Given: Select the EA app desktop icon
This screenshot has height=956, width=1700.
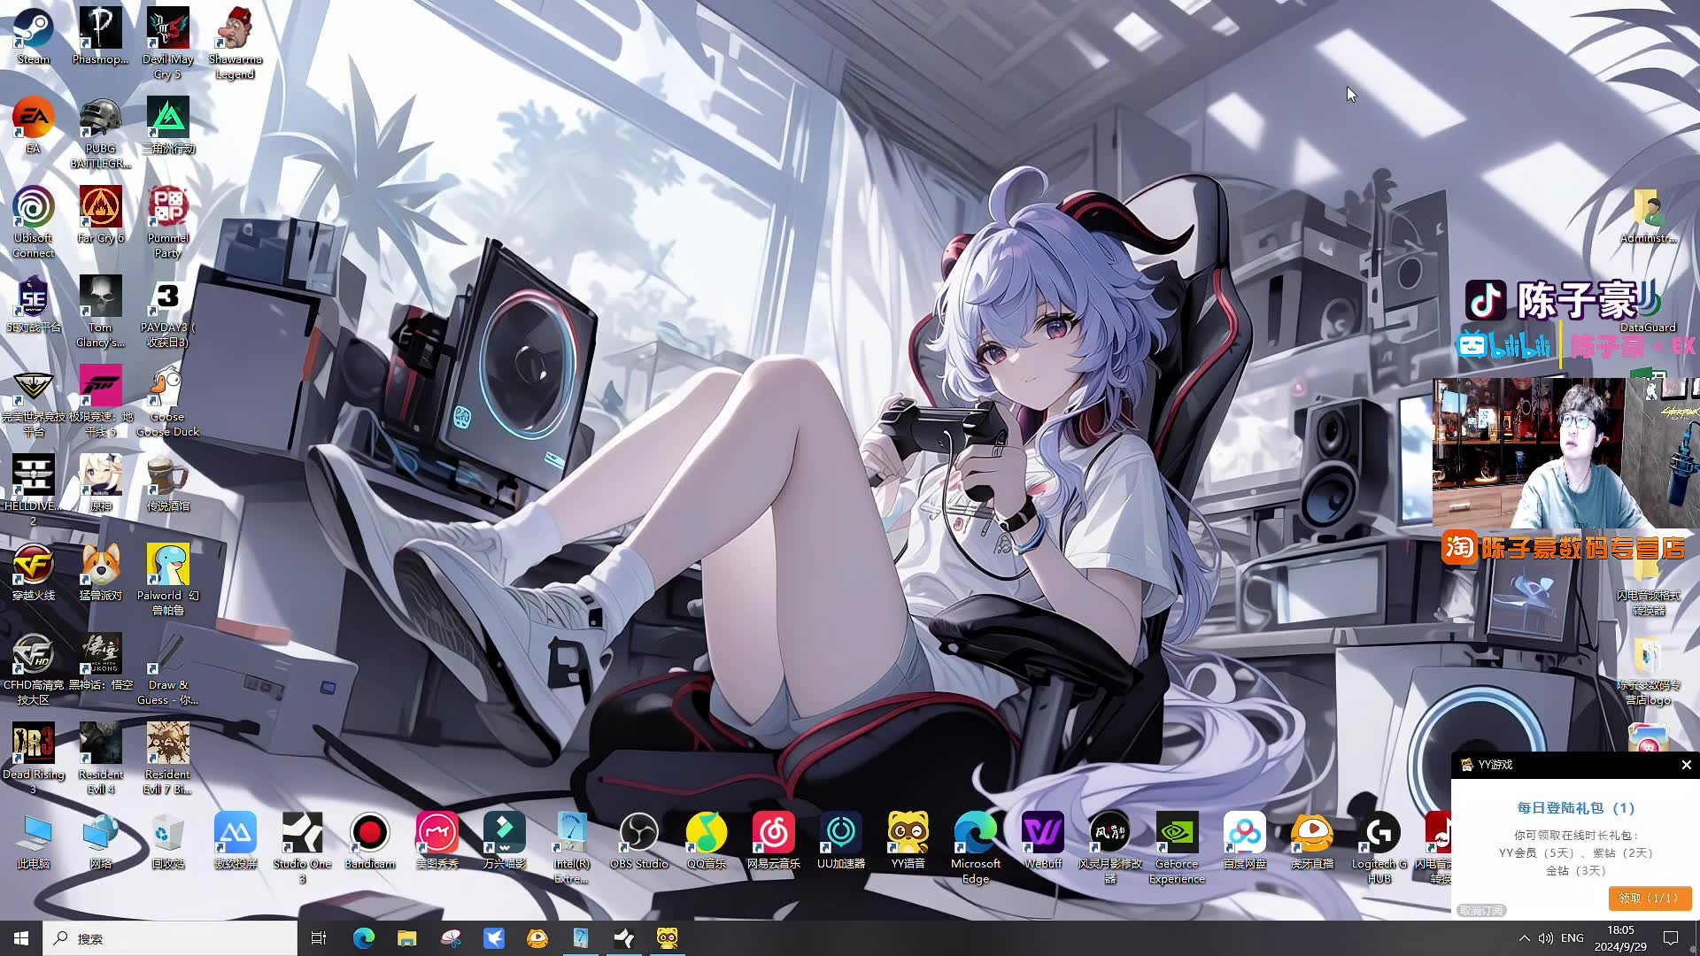Looking at the screenshot, I should pos(34,125).
